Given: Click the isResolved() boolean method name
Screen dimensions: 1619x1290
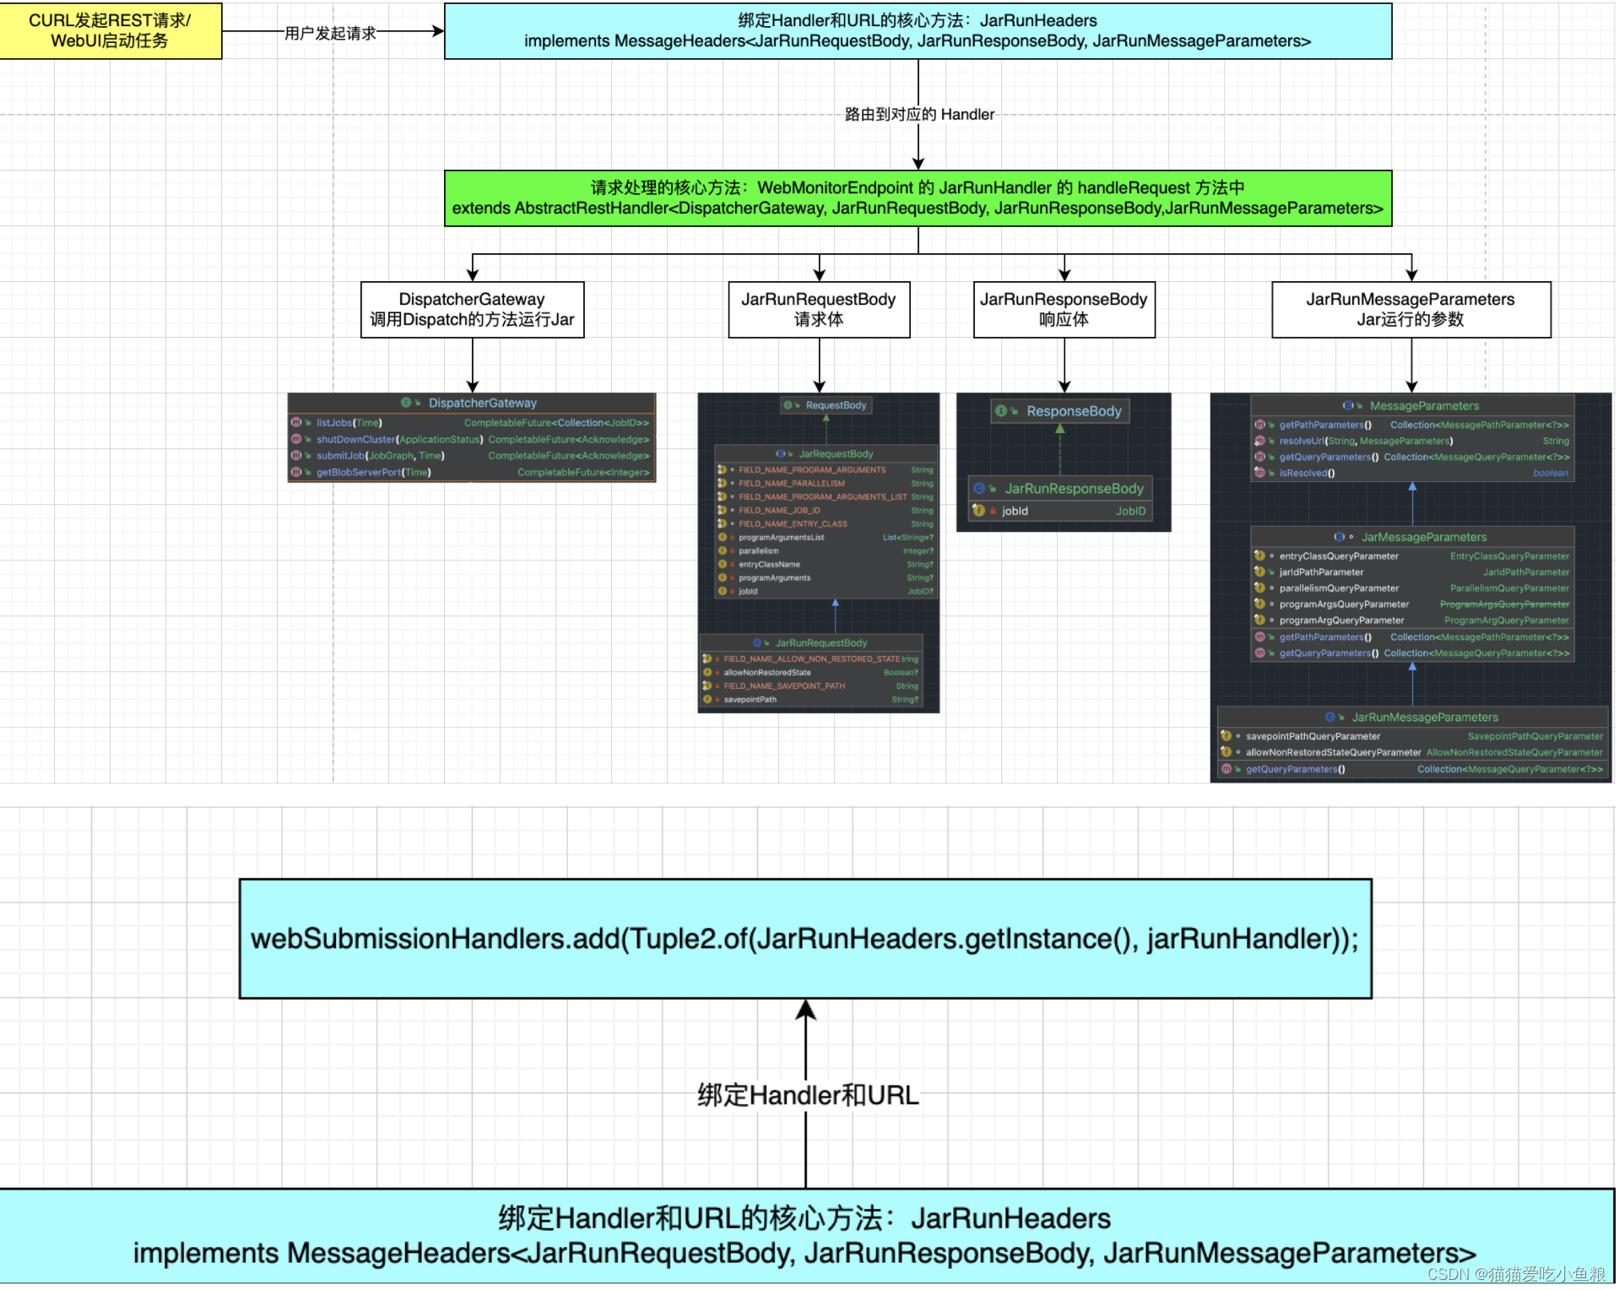Looking at the screenshot, I should click(1307, 474).
